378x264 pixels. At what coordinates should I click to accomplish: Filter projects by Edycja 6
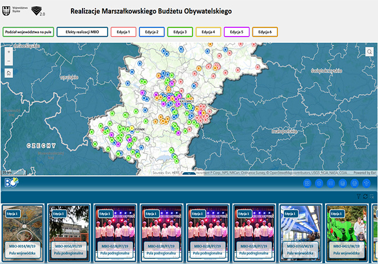(x=265, y=32)
